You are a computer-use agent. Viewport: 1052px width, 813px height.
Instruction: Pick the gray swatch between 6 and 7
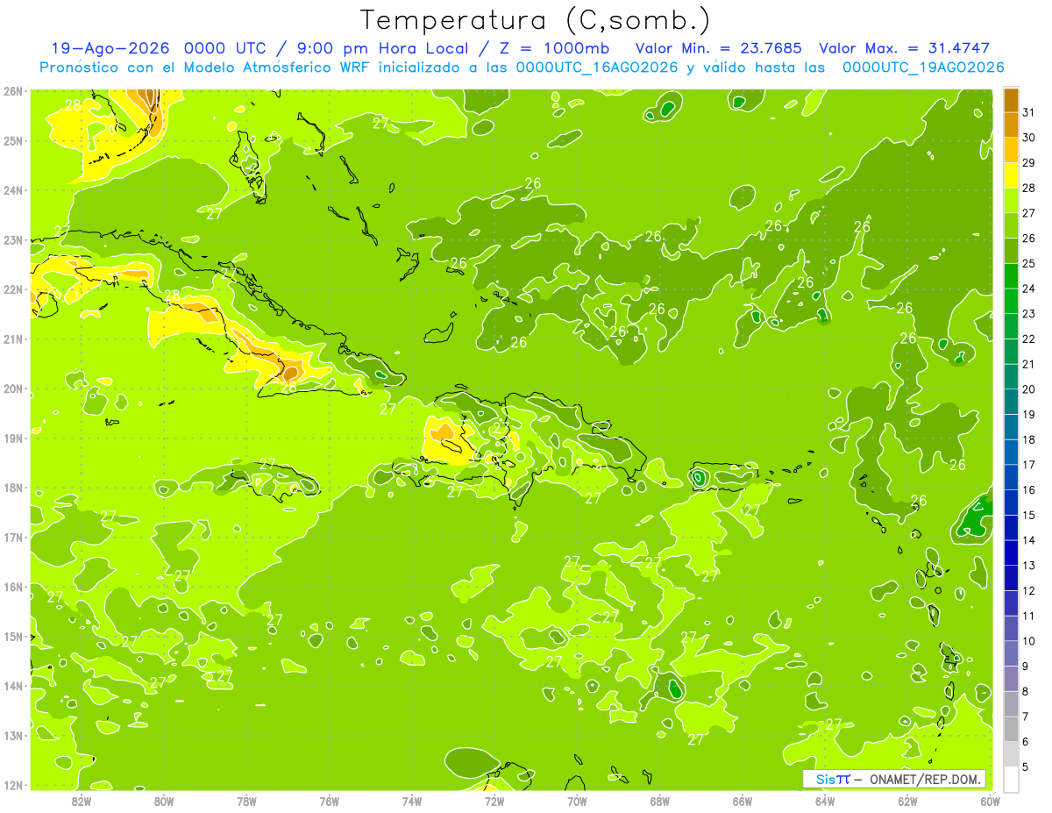coord(1012,729)
